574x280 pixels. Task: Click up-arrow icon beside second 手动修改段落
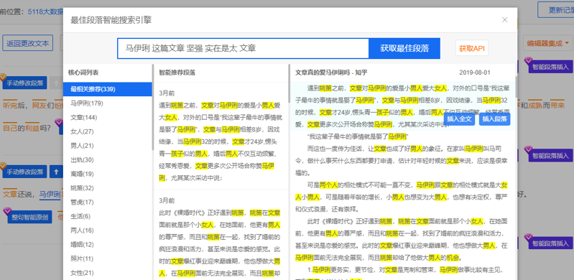(x=56, y=172)
